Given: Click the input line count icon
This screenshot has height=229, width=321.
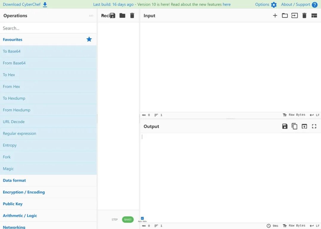Looking at the screenshot, I should 156,115.
